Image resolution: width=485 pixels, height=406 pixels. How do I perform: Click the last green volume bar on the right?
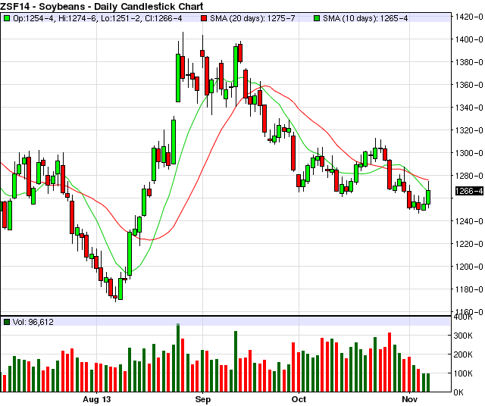click(x=428, y=383)
